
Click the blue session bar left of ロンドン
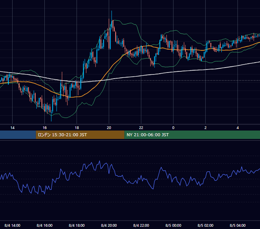point(18,135)
